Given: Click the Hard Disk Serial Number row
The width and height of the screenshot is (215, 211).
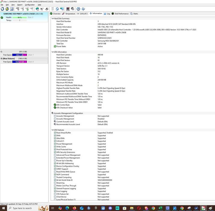Looking at the screenshot, I should click(132, 38).
